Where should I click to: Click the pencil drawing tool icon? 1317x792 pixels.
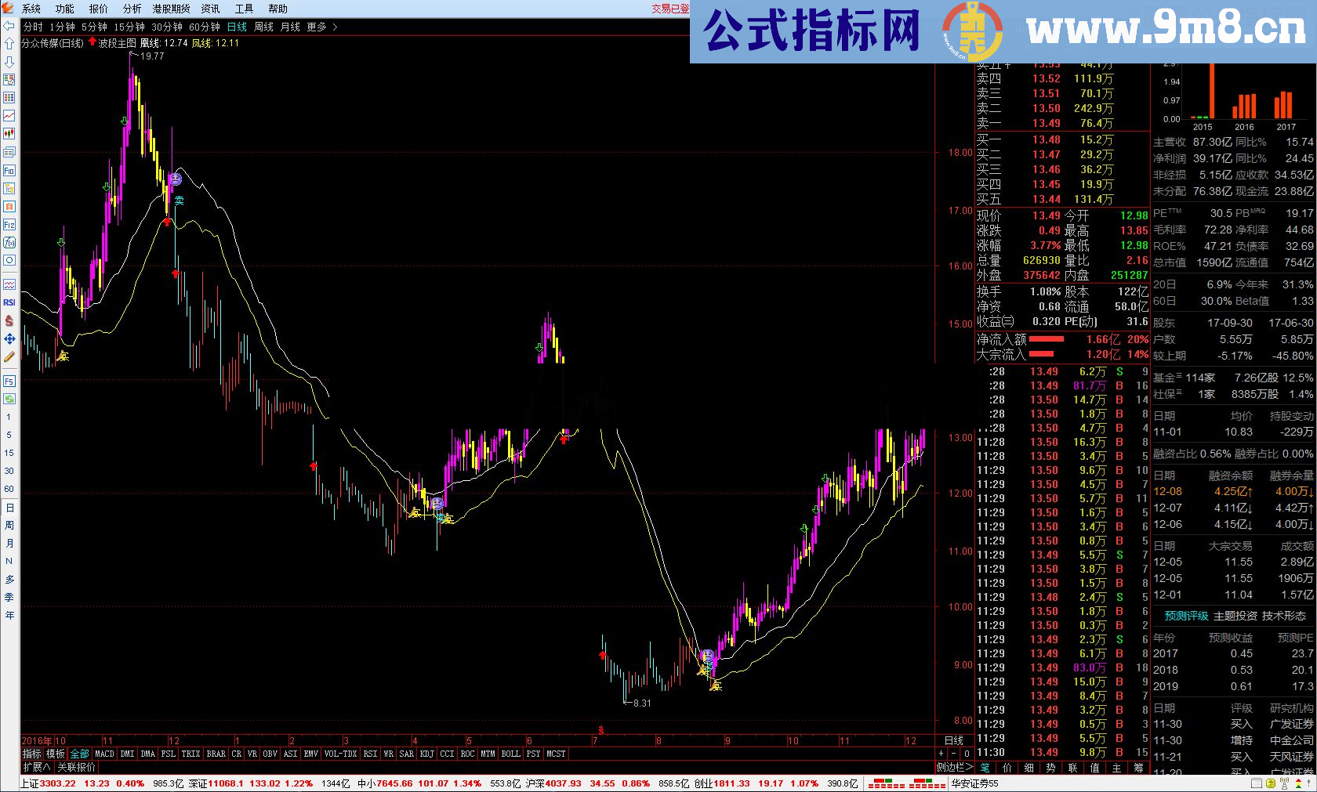coord(9,356)
